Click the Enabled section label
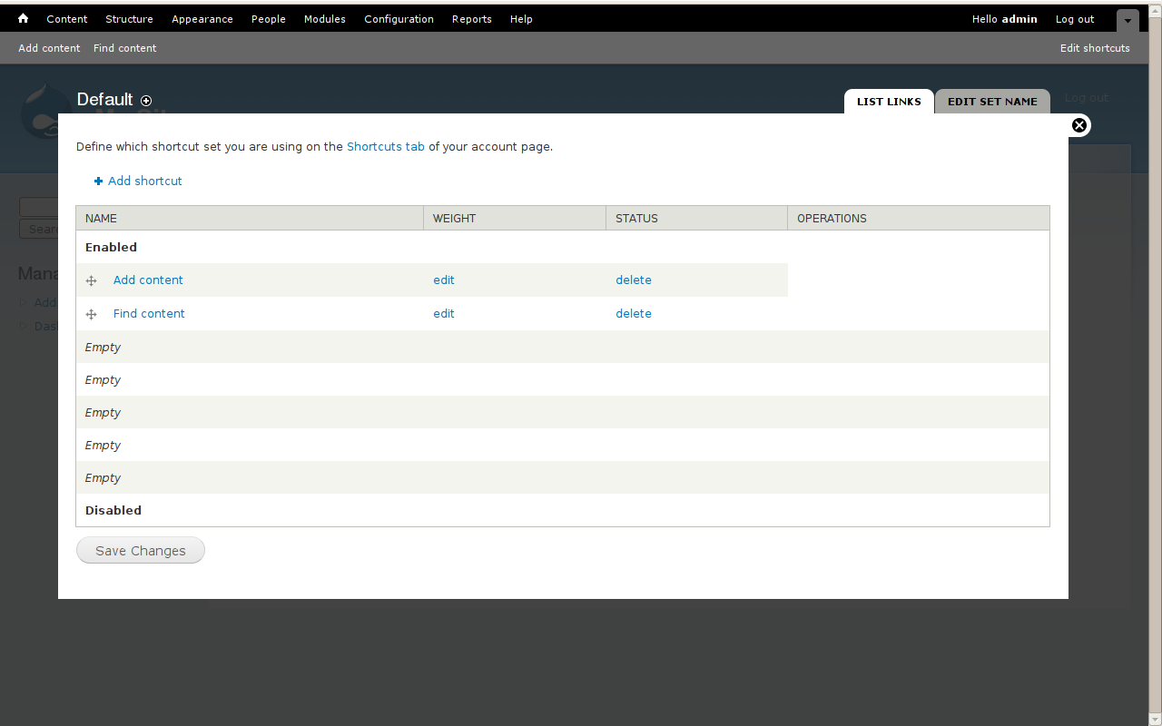The width and height of the screenshot is (1162, 726). [111, 247]
